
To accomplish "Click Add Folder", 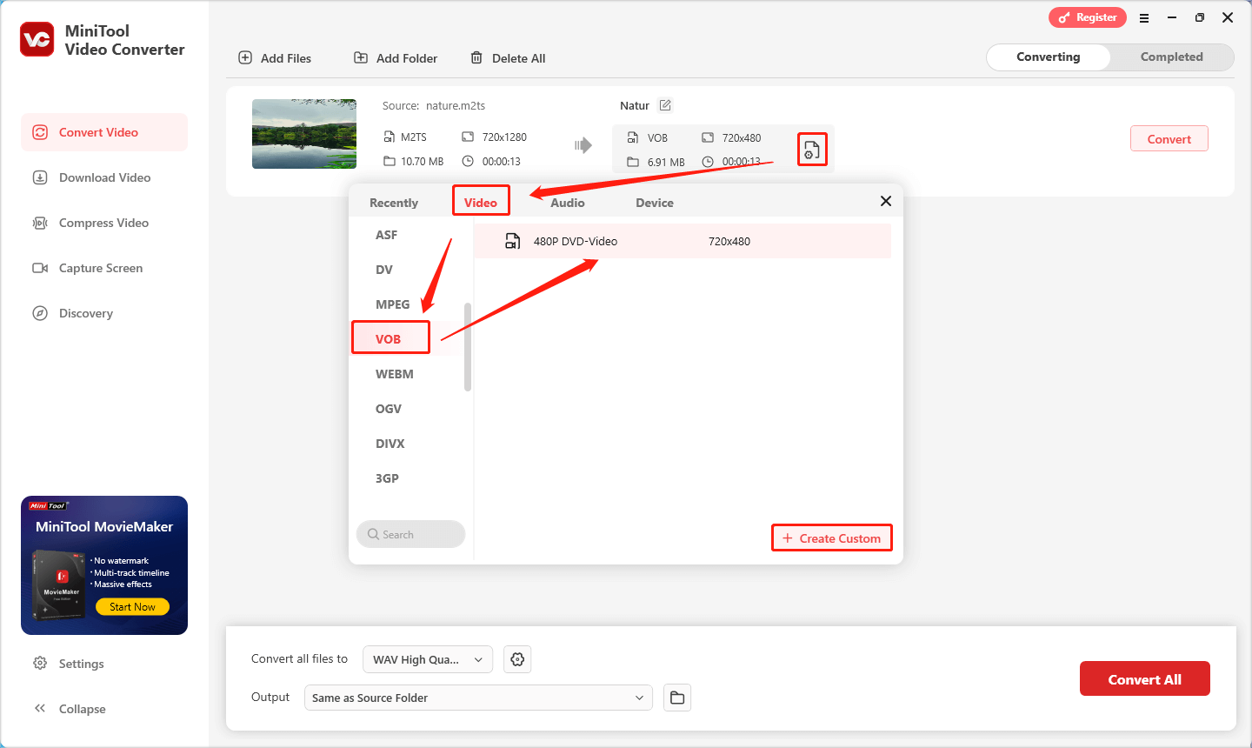I will 396,58.
